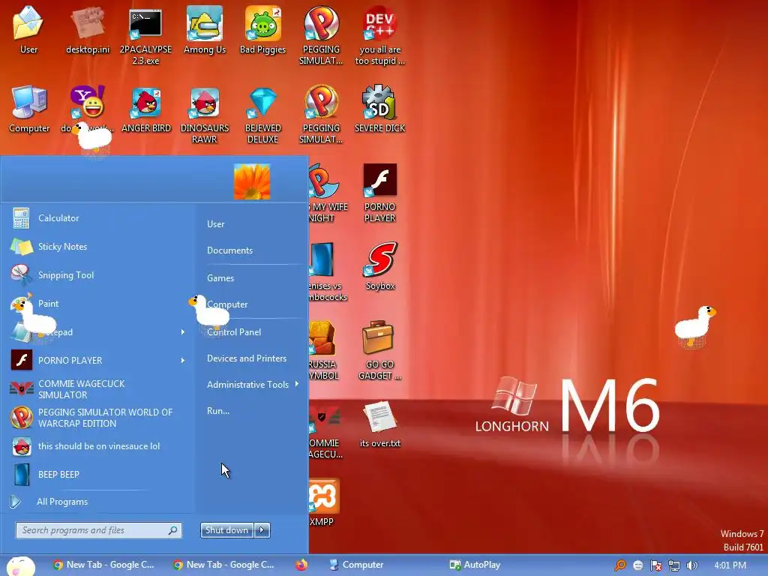Open the network tray icon
Image resolution: width=768 pixels, height=576 pixels.
pyautogui.click(x=674, y=565)
